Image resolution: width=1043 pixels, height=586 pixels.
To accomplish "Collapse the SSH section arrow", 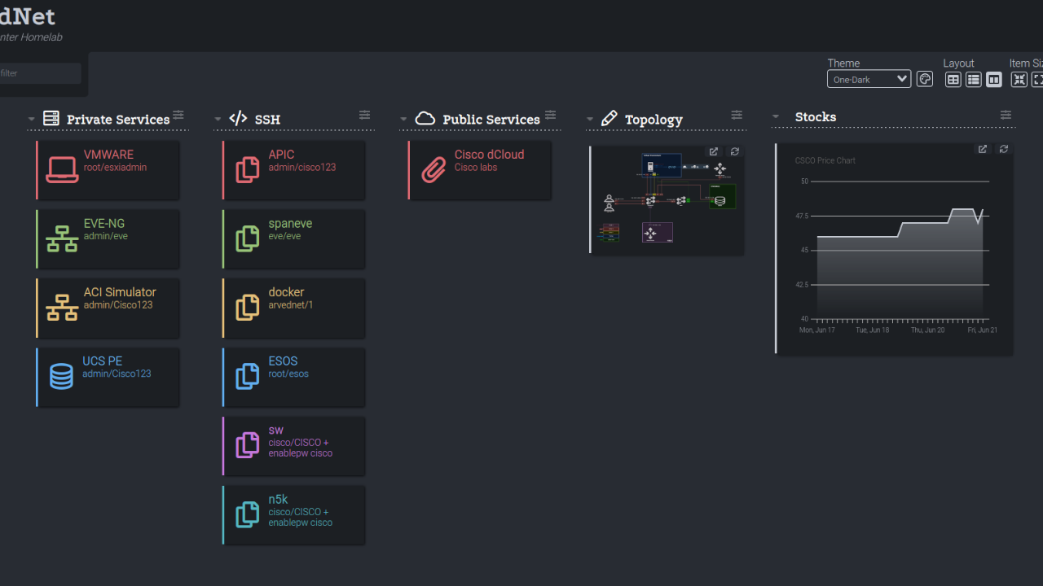I will 218,120.
